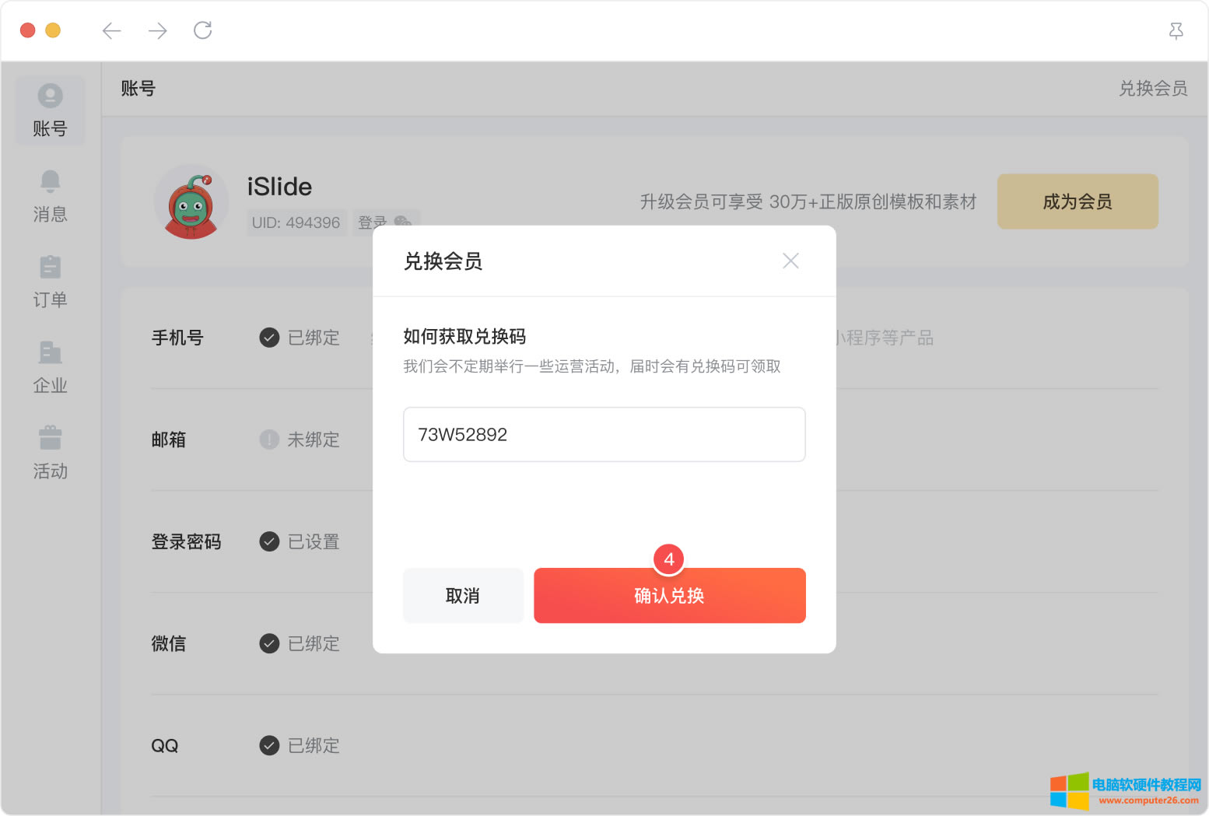Open 企业 enterprise in the sidebar
Screen dimensions: 1209x816
[x=51, y=368]
